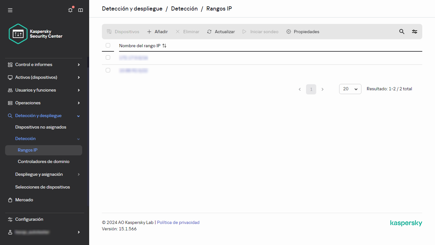Open Detección y despliegue breadcrumb
This screenshot has height=245, width=435.
pyautogui.click(x=132, y=9)
